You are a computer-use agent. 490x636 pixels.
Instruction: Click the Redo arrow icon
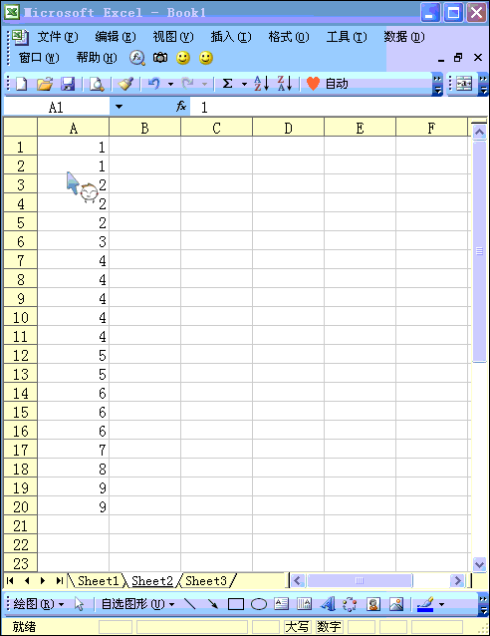[x=187, y=84]
